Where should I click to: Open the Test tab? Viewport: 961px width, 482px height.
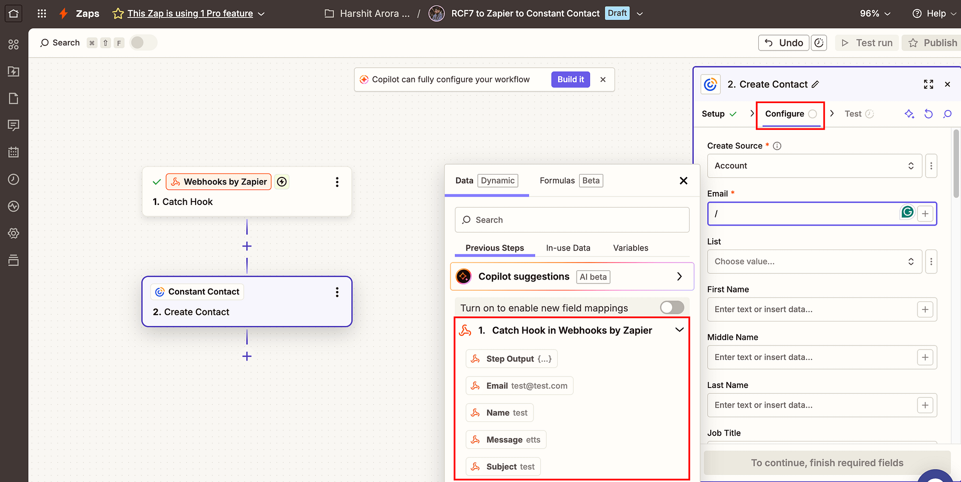coord(859,114)
